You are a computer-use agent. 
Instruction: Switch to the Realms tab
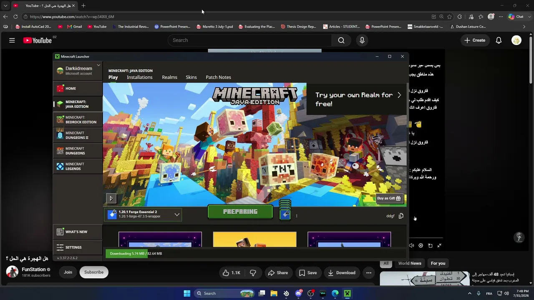(x=169, y=77)
